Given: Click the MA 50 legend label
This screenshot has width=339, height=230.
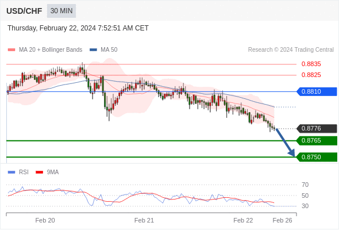Looking at the screenshot, I should tap(109, 50).
